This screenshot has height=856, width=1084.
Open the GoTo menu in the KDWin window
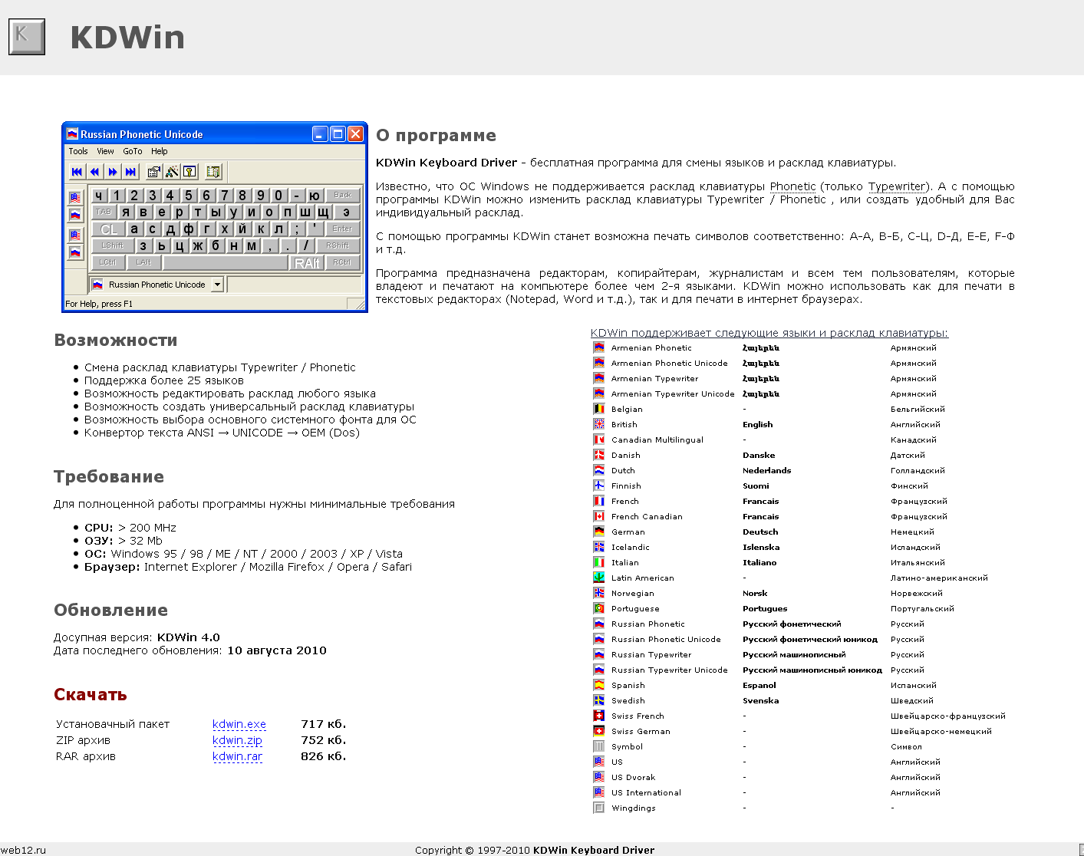[x=133, y=151]
